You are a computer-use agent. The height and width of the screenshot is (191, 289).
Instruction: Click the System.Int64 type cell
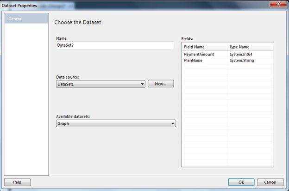point(250,54)
